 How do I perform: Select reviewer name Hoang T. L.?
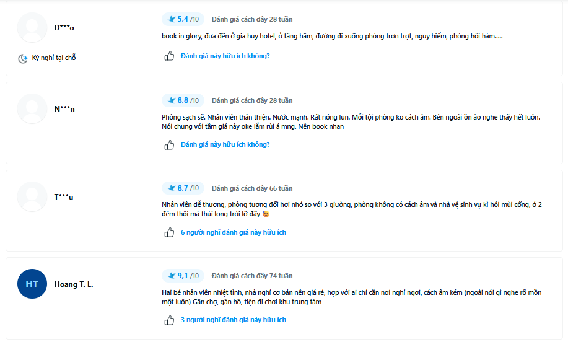coord(74,284)
